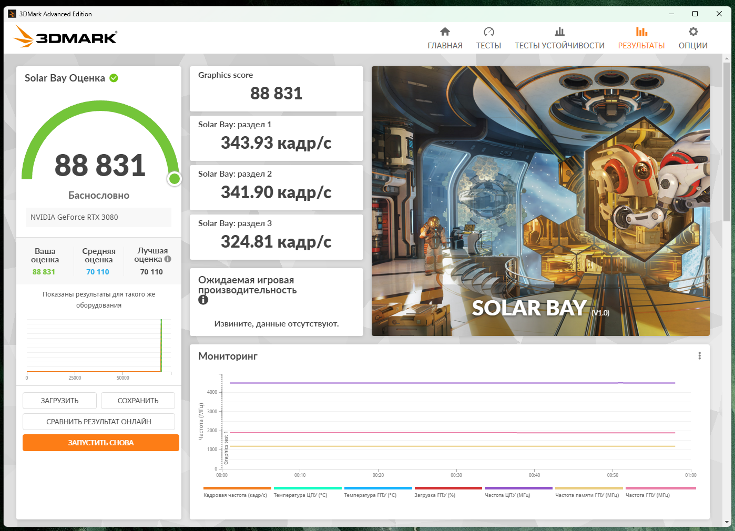
Task: Click the scrollbar up arrow
Action: point(727,58)
